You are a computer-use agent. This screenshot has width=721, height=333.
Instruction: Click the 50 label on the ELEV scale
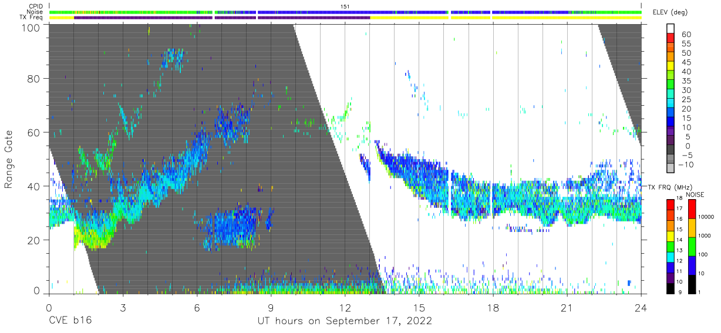[686, 53]
